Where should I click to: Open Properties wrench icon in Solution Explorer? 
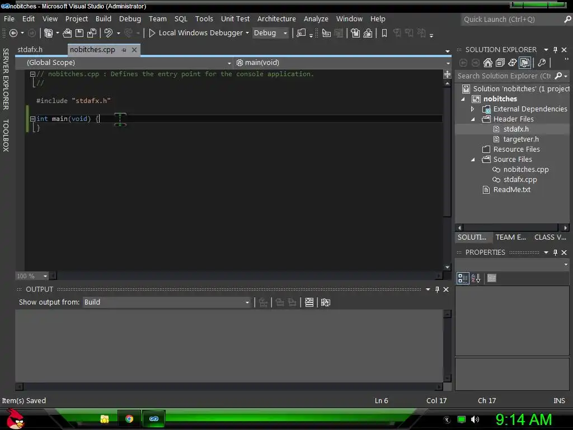(542, 63)
